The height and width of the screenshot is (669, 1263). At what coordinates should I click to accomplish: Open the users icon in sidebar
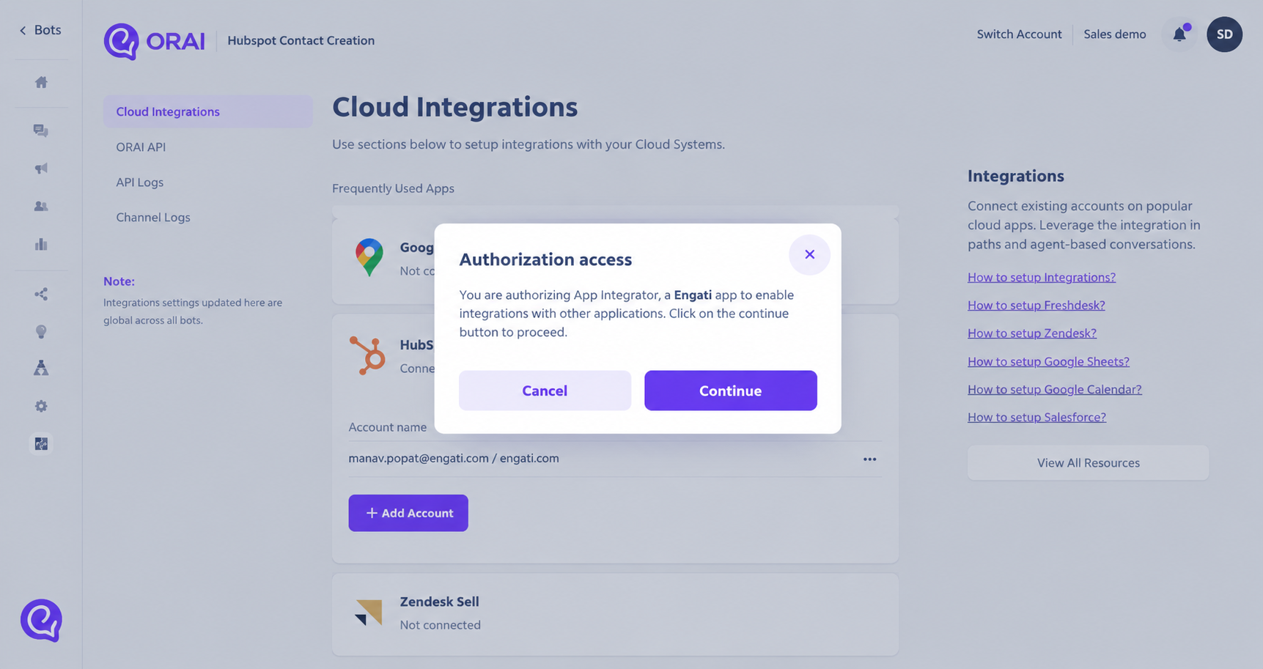pyautogui.click(x=41, y=207)
